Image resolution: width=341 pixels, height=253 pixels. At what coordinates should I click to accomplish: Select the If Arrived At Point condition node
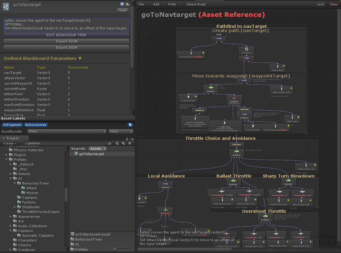coord(188,98)
